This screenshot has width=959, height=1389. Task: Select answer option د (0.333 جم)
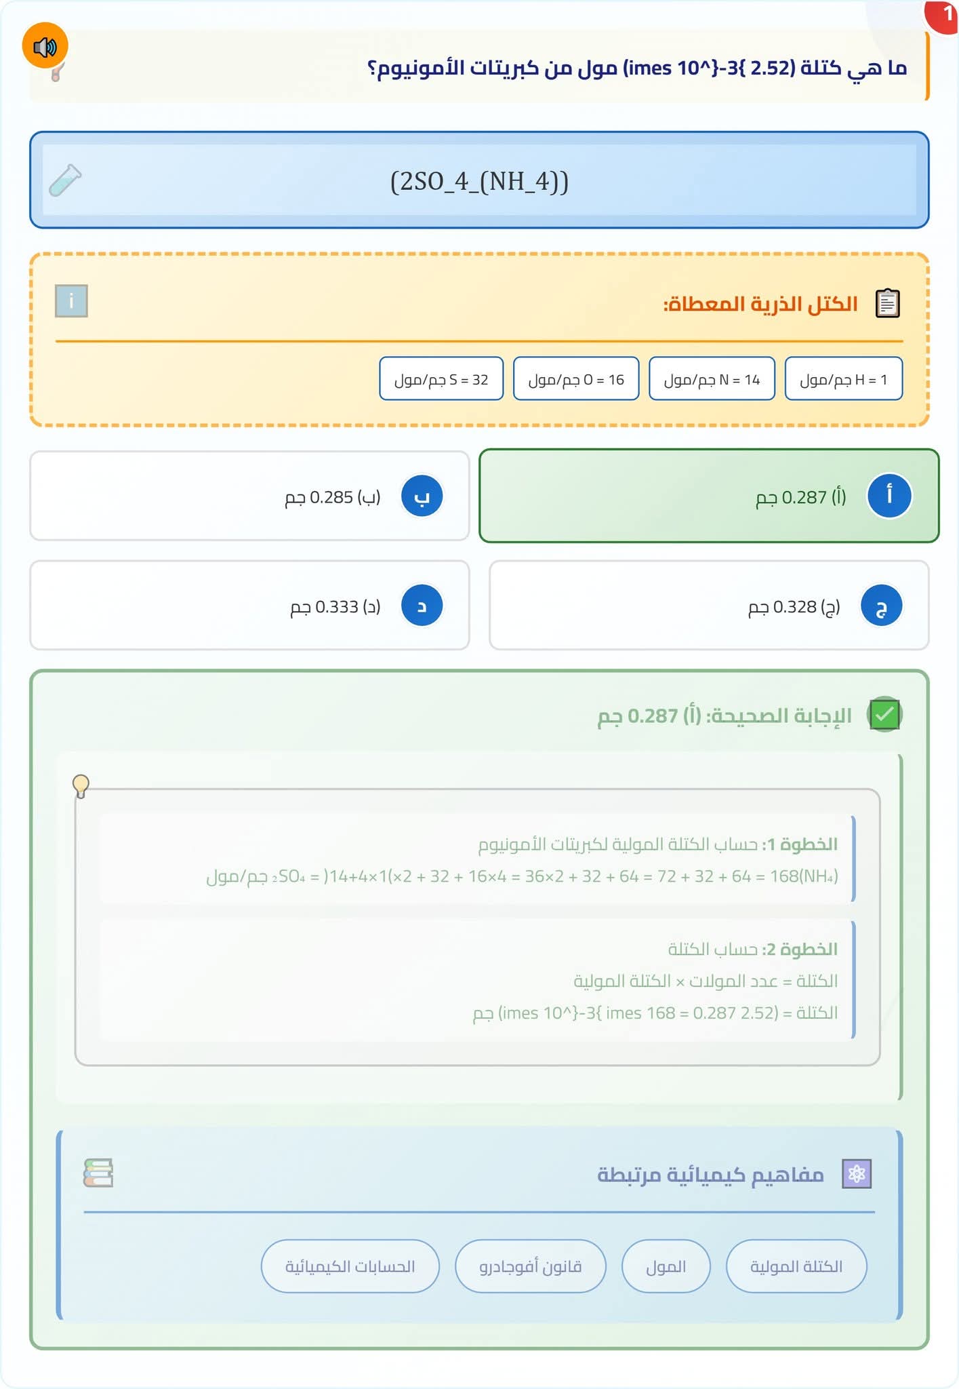249,605
